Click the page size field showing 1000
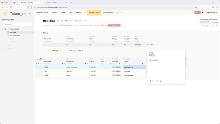Screen dimensions: 220x124 click(x=72, y=51)
